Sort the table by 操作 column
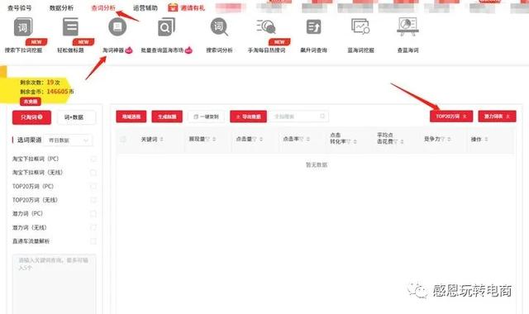529x314 pixels. pos(486,139)
